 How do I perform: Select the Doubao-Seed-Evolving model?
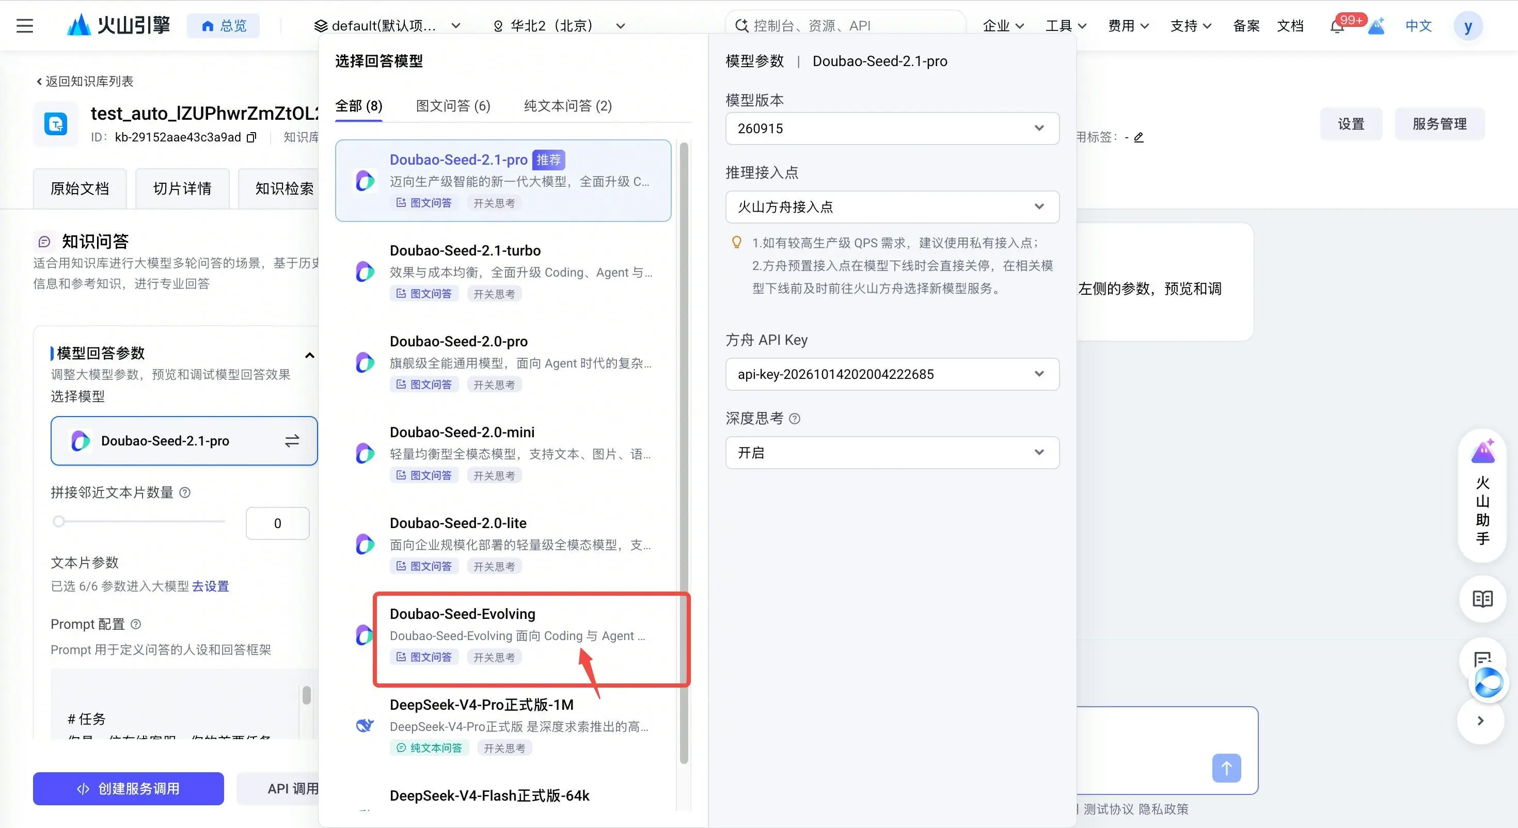[x=503, y=635]
